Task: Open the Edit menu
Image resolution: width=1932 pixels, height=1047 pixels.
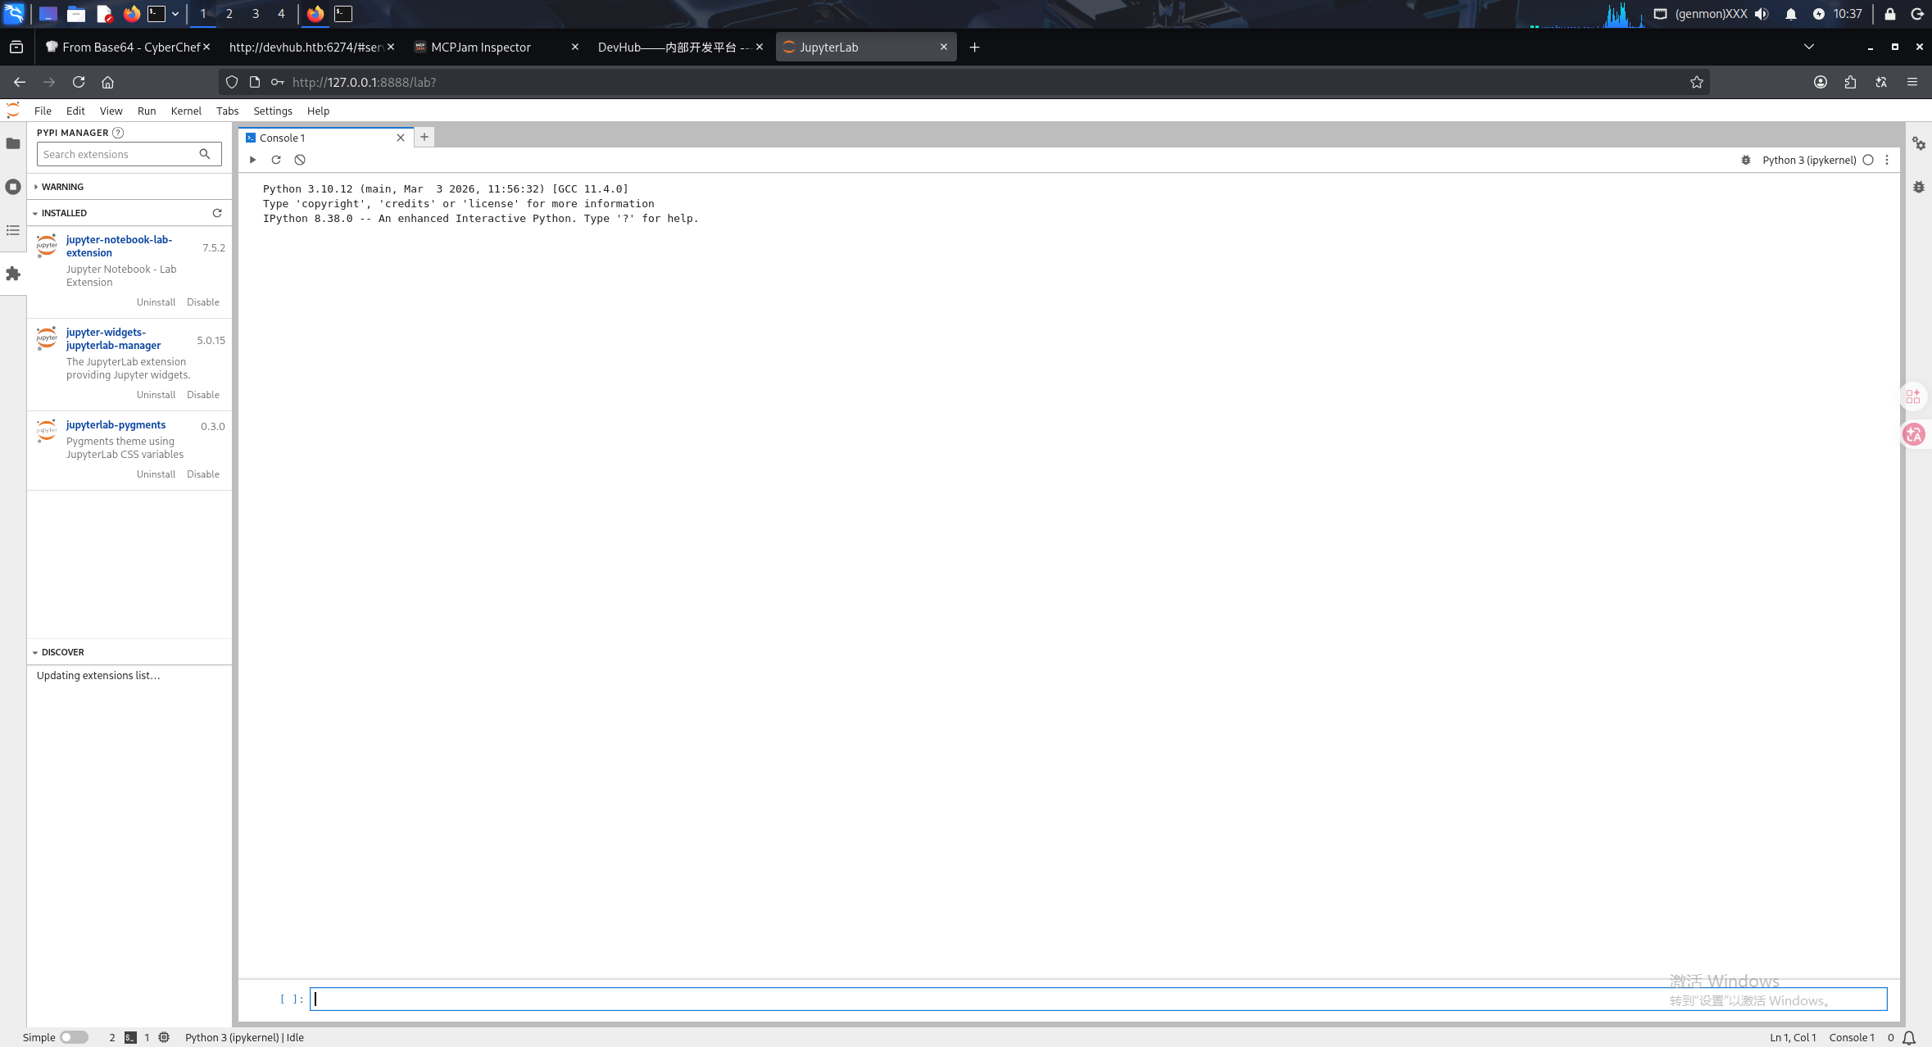Action: coord(75,111)
